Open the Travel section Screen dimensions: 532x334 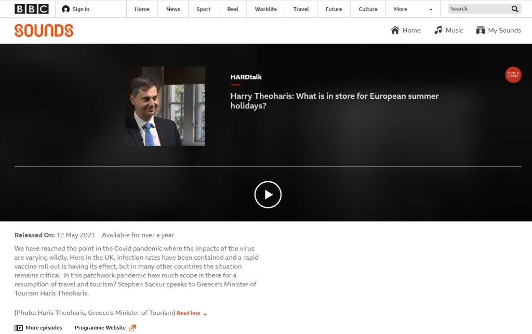tap(301, 9)
